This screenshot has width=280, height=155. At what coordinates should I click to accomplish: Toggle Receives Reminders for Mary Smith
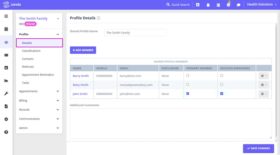(x=222, y=85)
